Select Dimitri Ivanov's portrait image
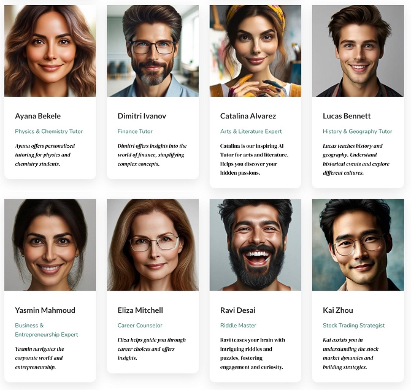The height and width of the screenshot is (390, 411). 153,51
